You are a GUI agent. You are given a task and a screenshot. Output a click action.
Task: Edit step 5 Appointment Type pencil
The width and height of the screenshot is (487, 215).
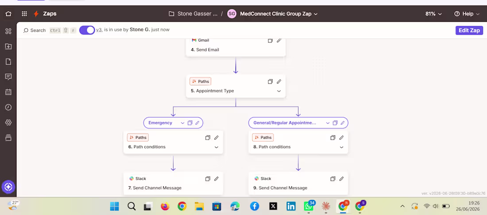click(x=279, y=81)
